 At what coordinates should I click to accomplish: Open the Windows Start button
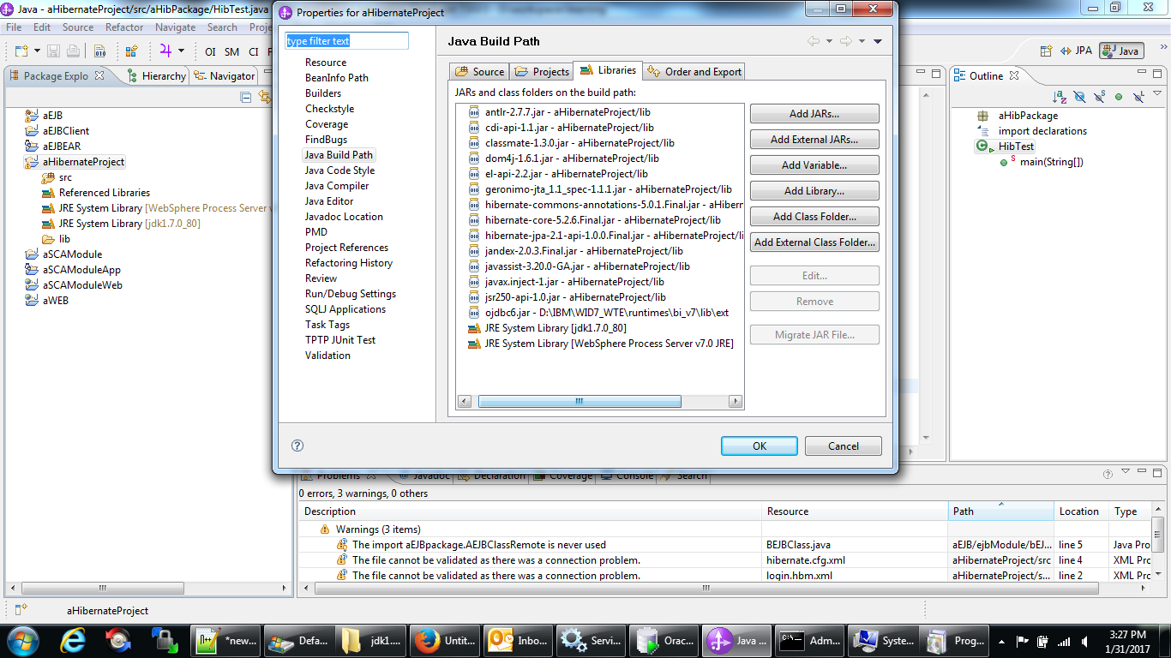pos(22,640)
